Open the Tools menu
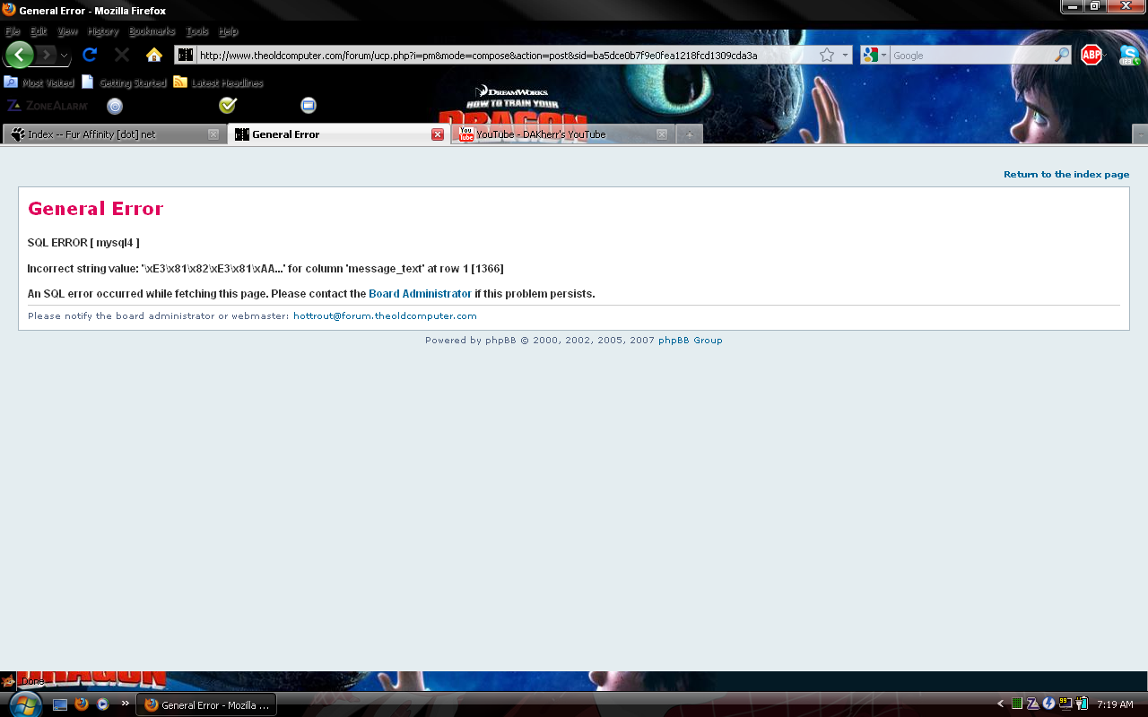1148x717 pixels. (x=195, y=31)
